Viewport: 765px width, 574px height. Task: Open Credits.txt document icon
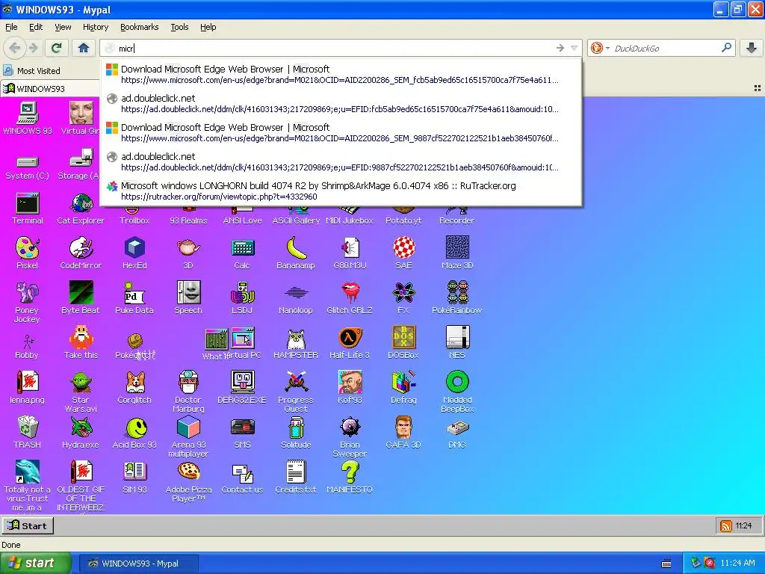[x=296, y=478]
